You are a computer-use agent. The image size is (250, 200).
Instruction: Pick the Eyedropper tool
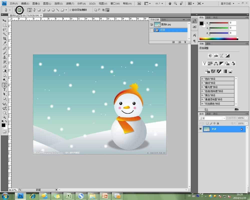click(4, 43)
